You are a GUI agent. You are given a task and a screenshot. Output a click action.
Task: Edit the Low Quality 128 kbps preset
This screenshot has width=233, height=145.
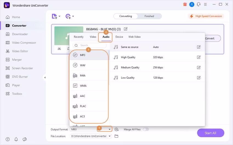click(199, 77)
